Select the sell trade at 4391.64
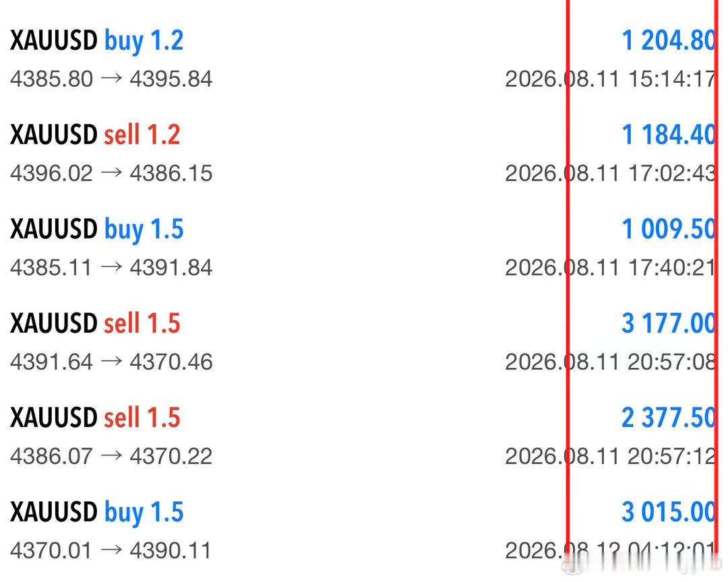 coord(364,342)
